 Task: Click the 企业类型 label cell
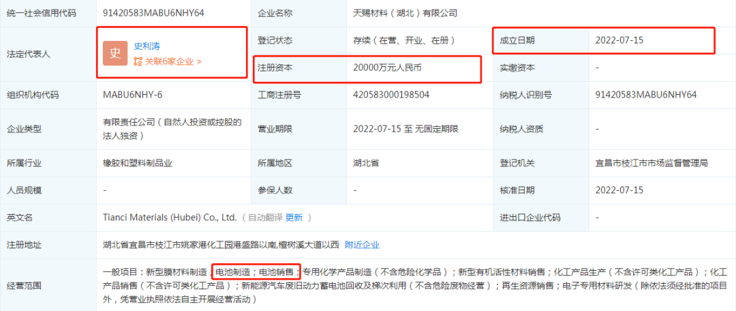click(x=48, y=129)
